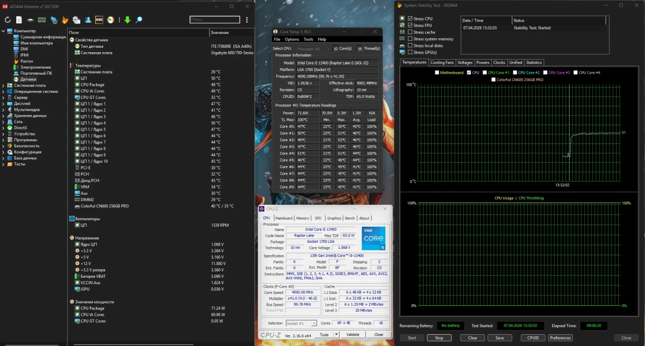Screen dimensions: 645x346
Task: Switch to the Clocks tab in Stability Test
Action: tap(499, 62)
